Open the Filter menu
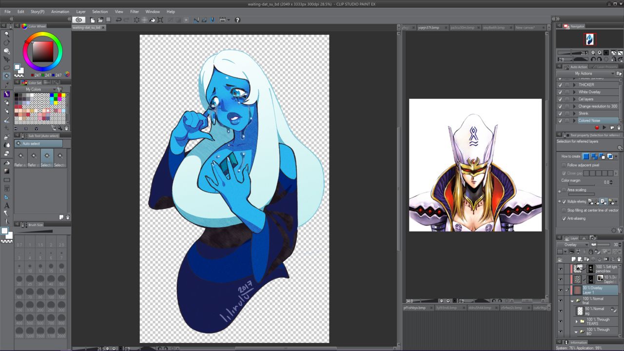The width and height of the screenshot is (624, 351). tap(135, 11)
